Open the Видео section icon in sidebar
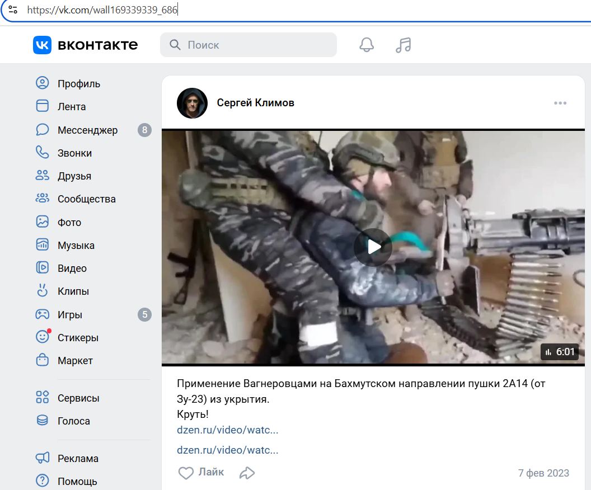 click(x=42, y=268)
